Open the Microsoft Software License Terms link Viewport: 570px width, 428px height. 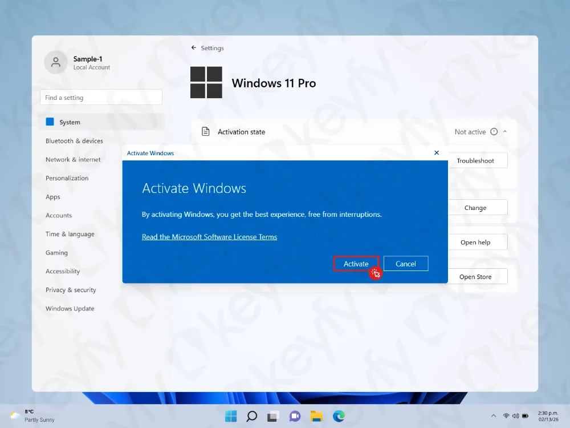click(209, 237)
